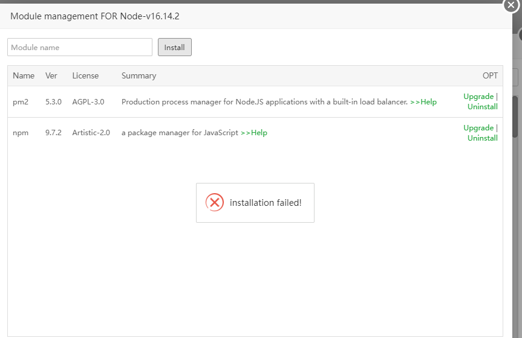This screenshot has height=338, width=522.
Task: Uninstall the pm2 module
Action: [483, 107]
